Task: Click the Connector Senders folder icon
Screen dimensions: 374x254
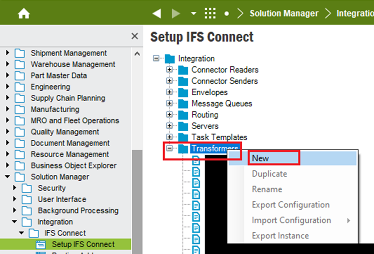Action: [x=183, y=81]
